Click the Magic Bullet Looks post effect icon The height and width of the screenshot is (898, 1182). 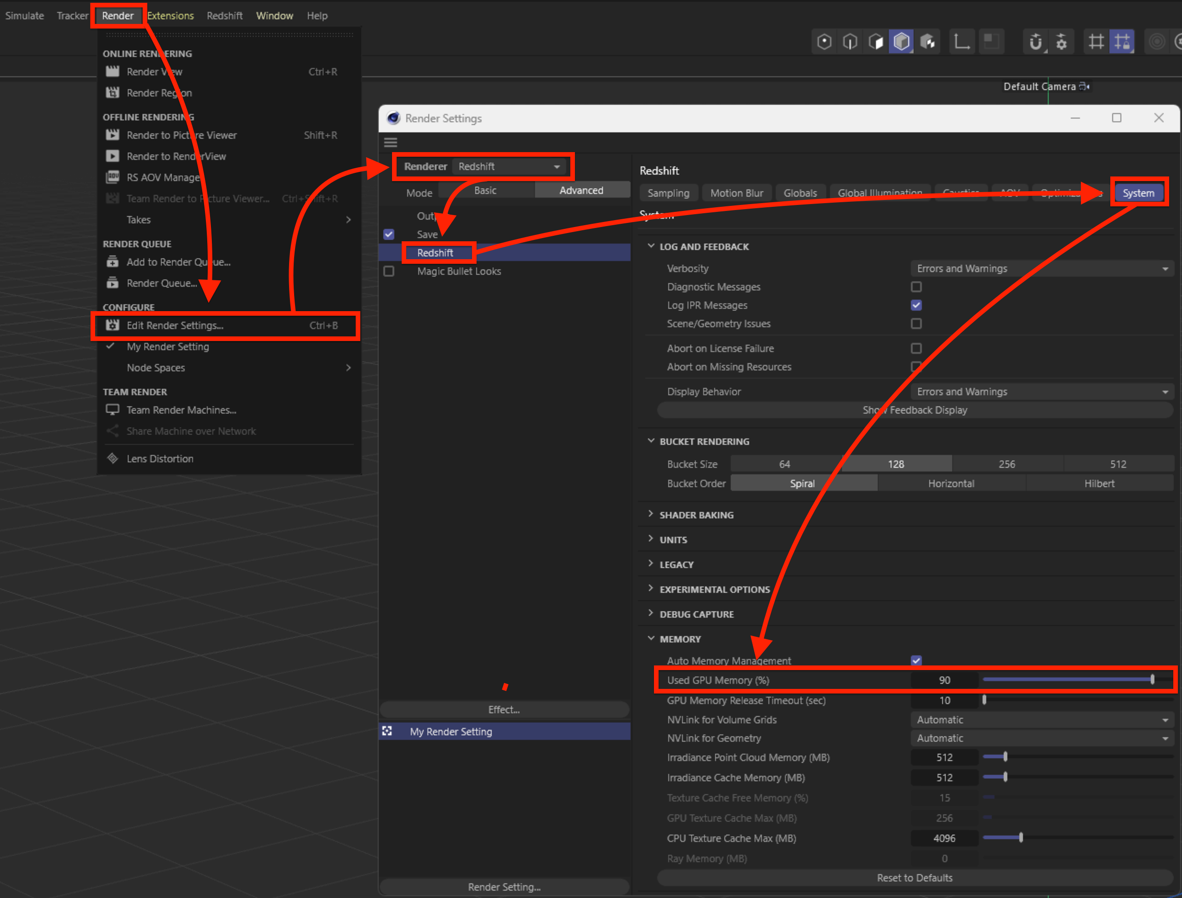pyautogui.click(x=391, y=272)
